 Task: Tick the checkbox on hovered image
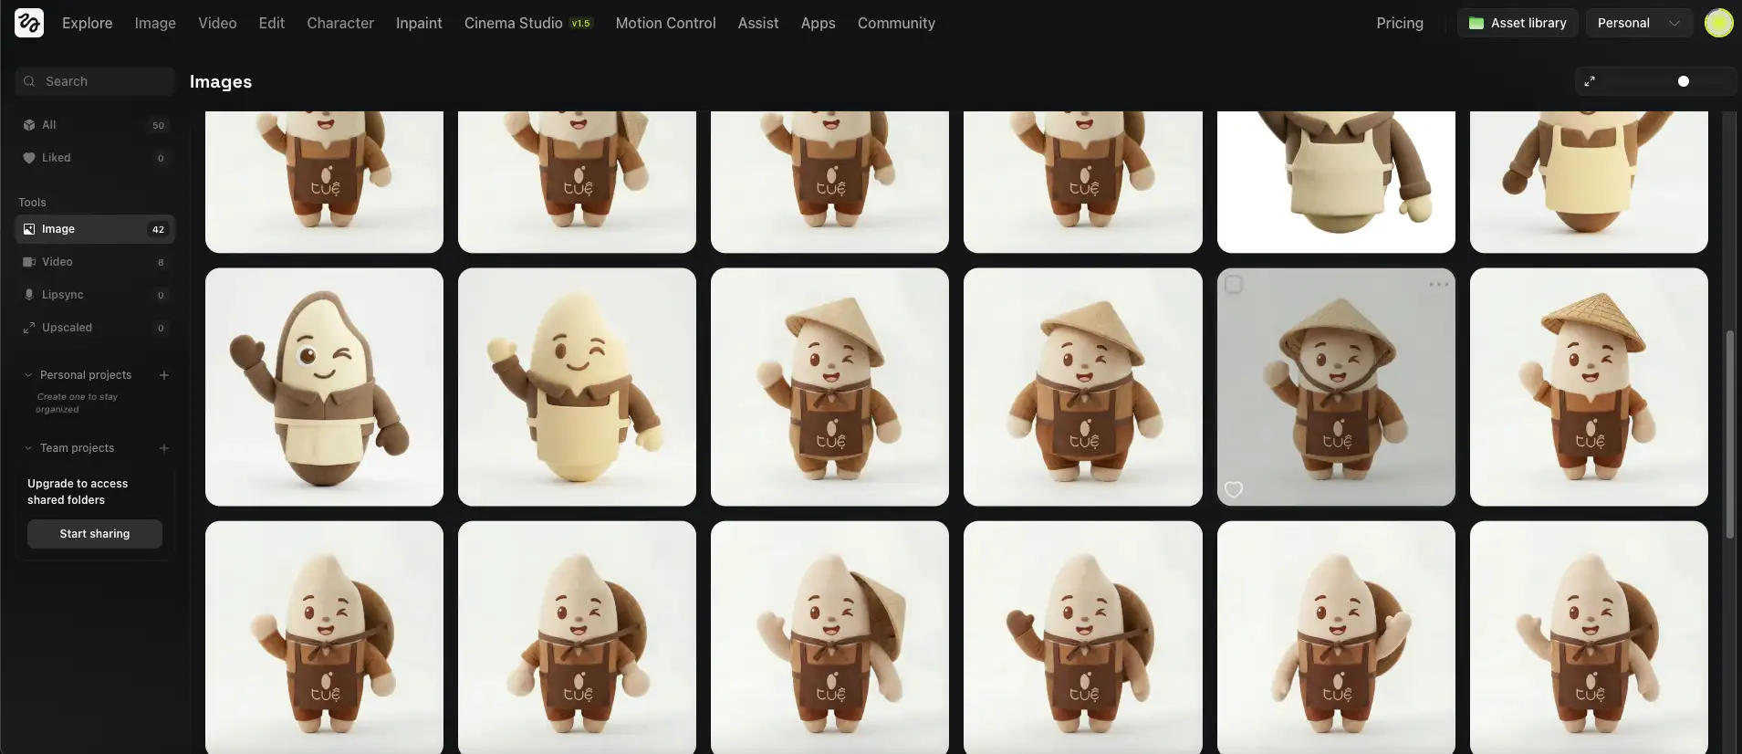1234,285
